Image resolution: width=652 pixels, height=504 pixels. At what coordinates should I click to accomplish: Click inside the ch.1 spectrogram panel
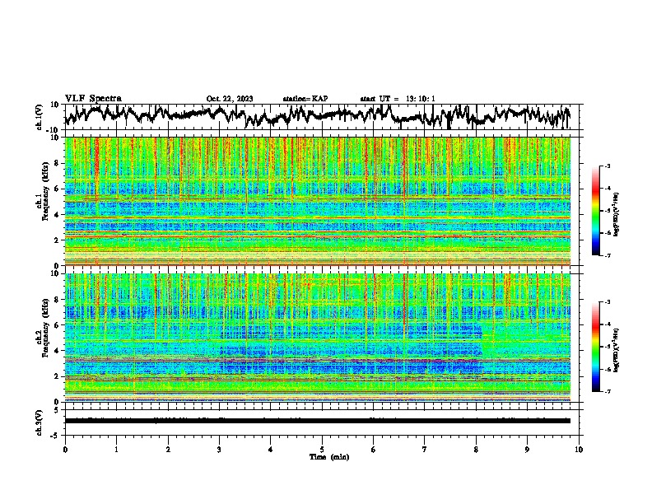pyautogui.click(x=318, y=201)
